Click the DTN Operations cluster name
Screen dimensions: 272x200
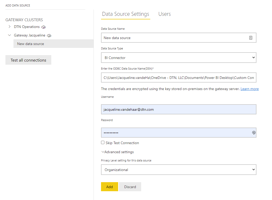[27, 27]
